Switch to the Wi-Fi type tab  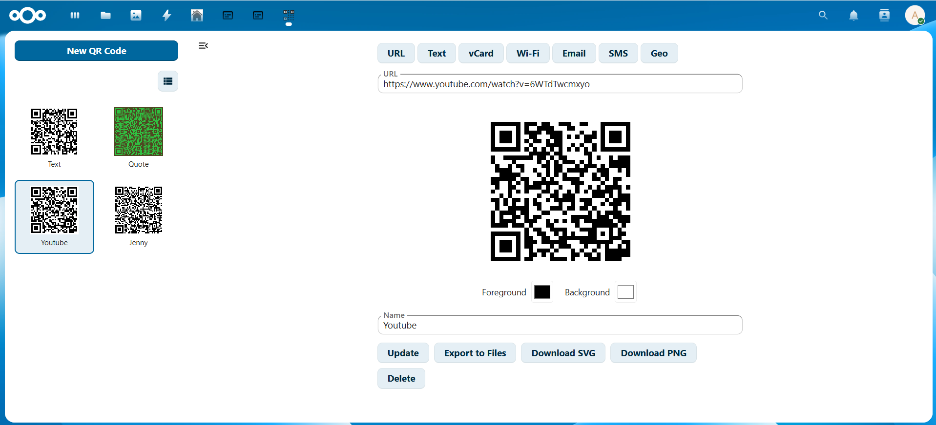pyautogui.click(x=528, y=53)
